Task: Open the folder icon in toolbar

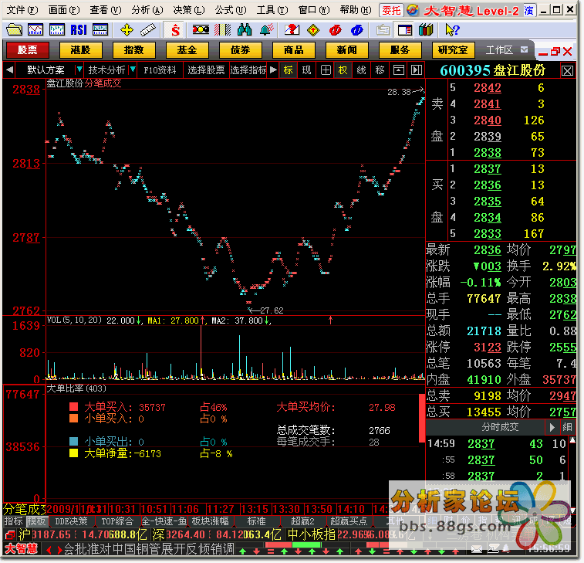Action: (x=14, y=30)
